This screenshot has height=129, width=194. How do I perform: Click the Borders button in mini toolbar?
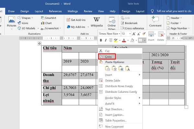tap(140, 40)
